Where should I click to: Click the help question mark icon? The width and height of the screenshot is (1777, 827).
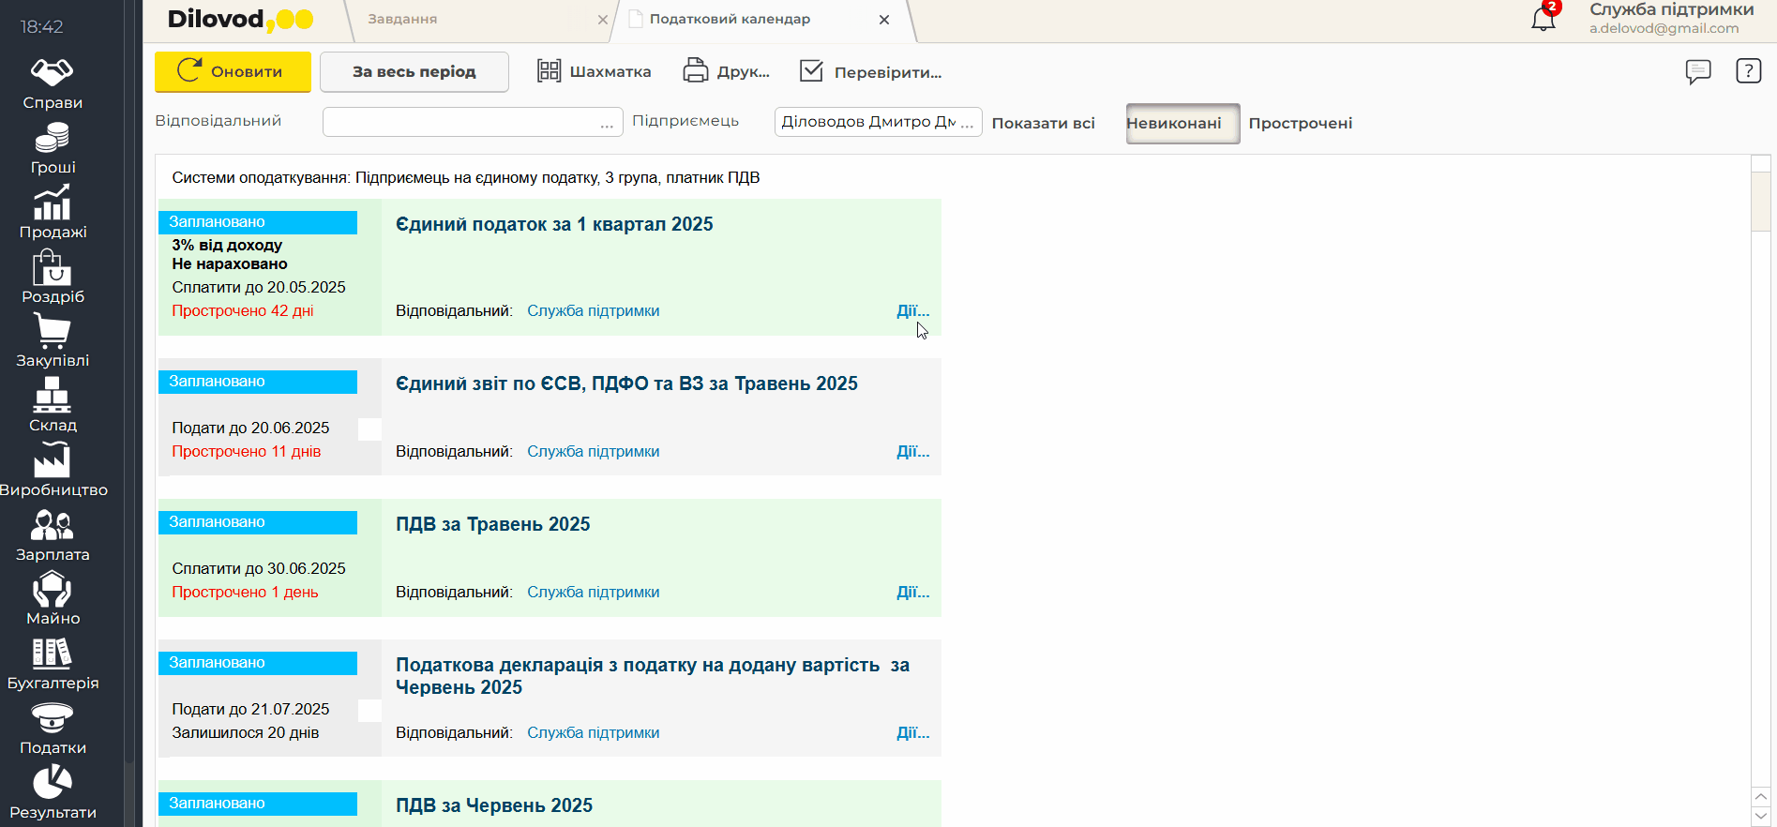click(1748, 71)
